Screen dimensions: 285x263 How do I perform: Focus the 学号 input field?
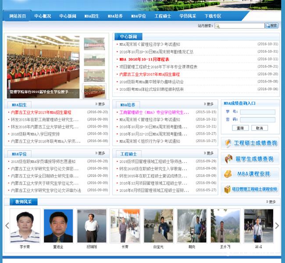tap(258, 112)
